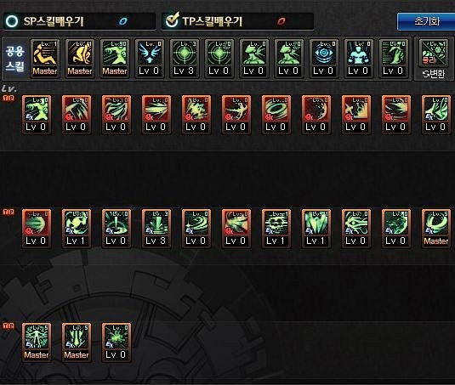Viewport: 455px width, 385px height.
Task: Select the dark moon red TP skill icon
Action: (316, 115)
